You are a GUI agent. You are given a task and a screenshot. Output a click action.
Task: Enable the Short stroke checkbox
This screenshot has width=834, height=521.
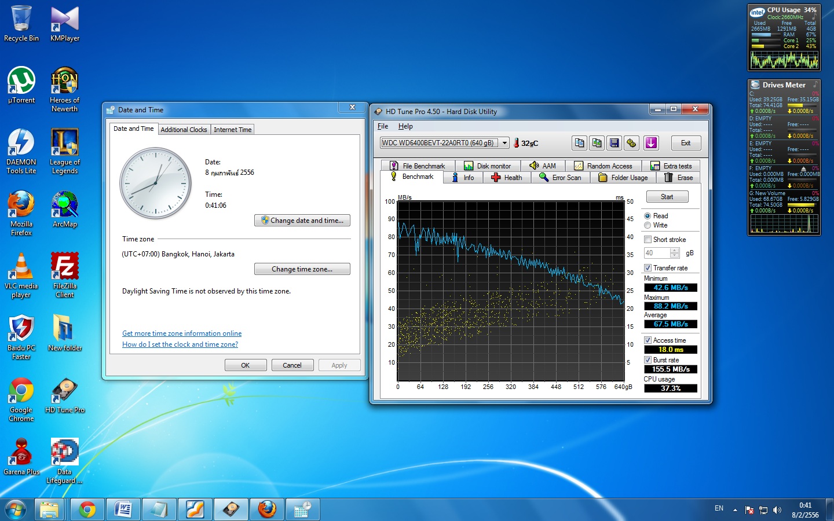(648, 240)
